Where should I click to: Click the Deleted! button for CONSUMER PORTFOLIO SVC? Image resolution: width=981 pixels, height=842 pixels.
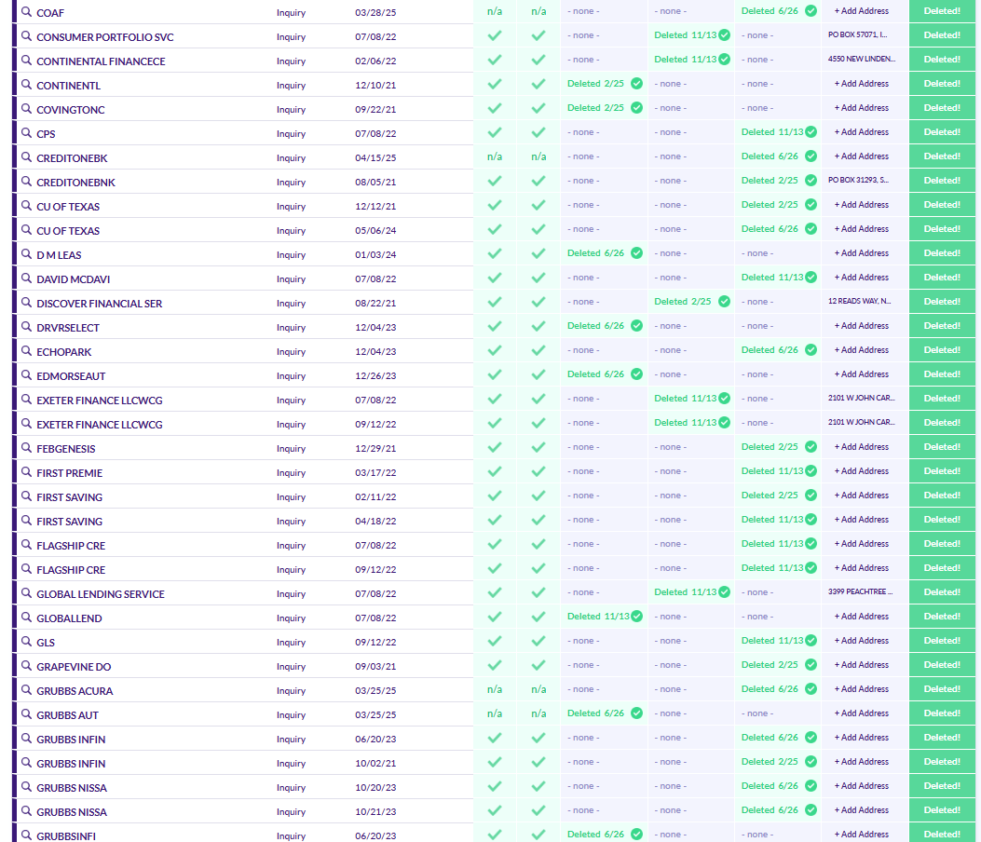(942, 35)
